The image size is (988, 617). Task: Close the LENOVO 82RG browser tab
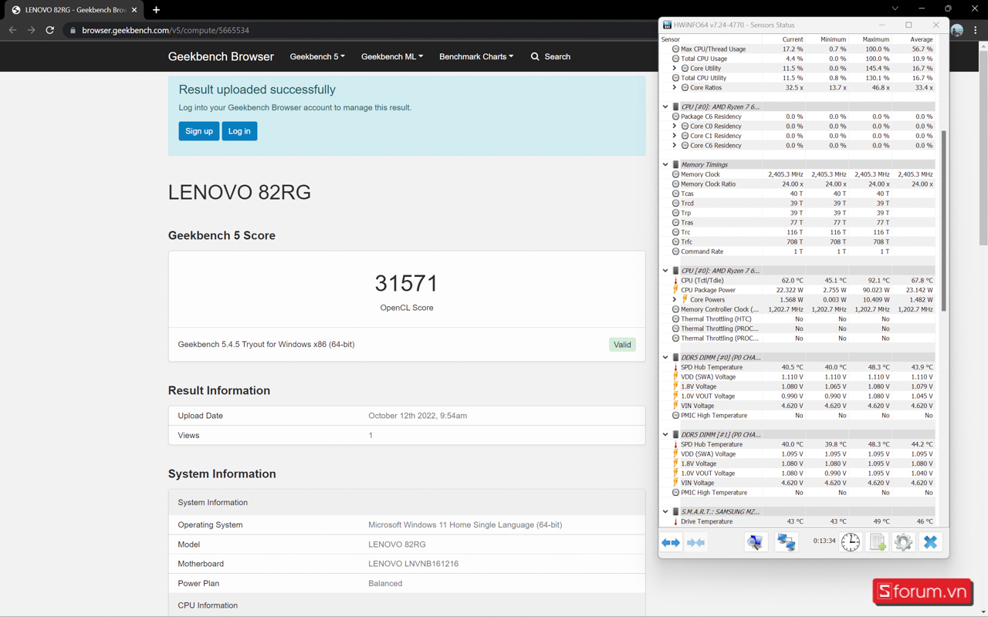point(134,10)
